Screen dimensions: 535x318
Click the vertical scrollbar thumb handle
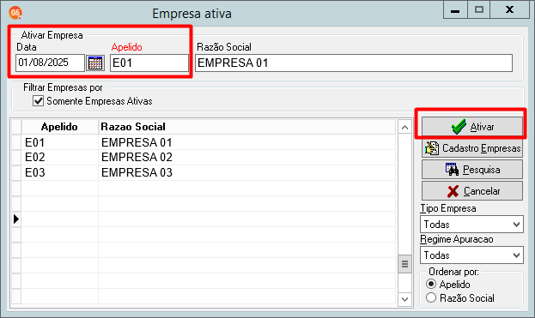(x=405, y=264)
